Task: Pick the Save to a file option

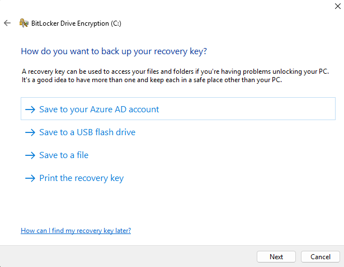Action: 64,155
